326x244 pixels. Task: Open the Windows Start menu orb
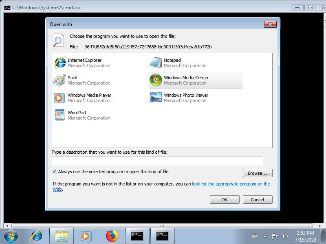coord(11,236)
